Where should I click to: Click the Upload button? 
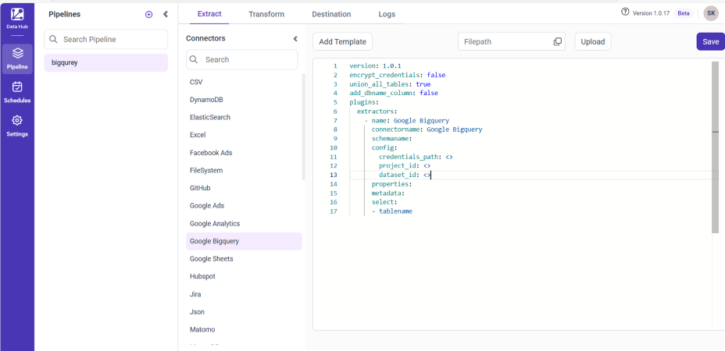tap(593, 41)
